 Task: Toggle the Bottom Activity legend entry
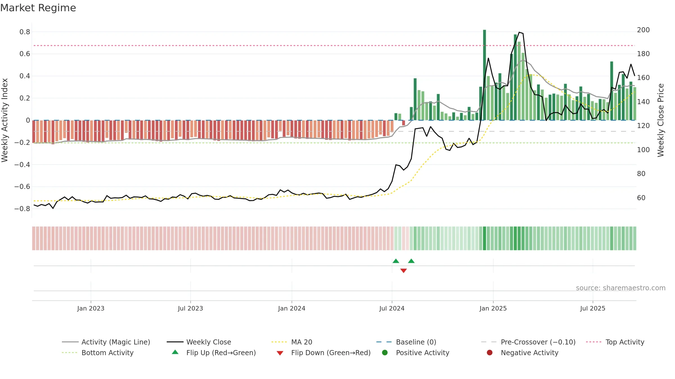[98, 353]
